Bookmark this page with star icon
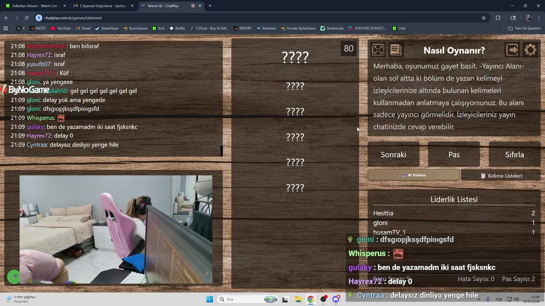This screenshot has height=306, width=545. click(x=484, y=18)
